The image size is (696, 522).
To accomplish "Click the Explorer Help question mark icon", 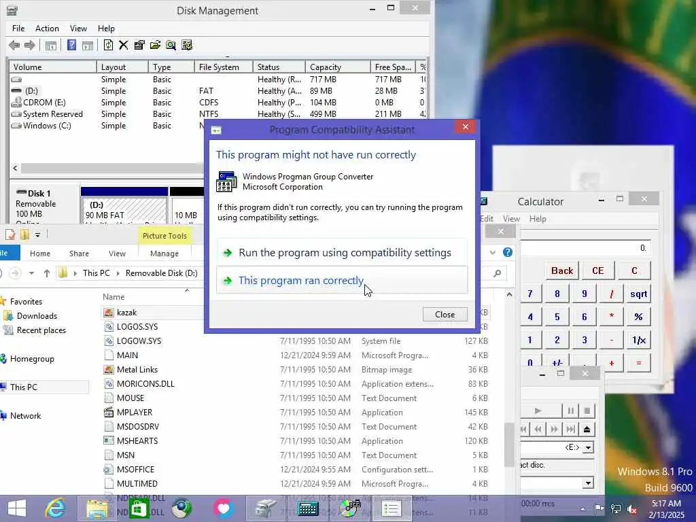I will 507,253.
